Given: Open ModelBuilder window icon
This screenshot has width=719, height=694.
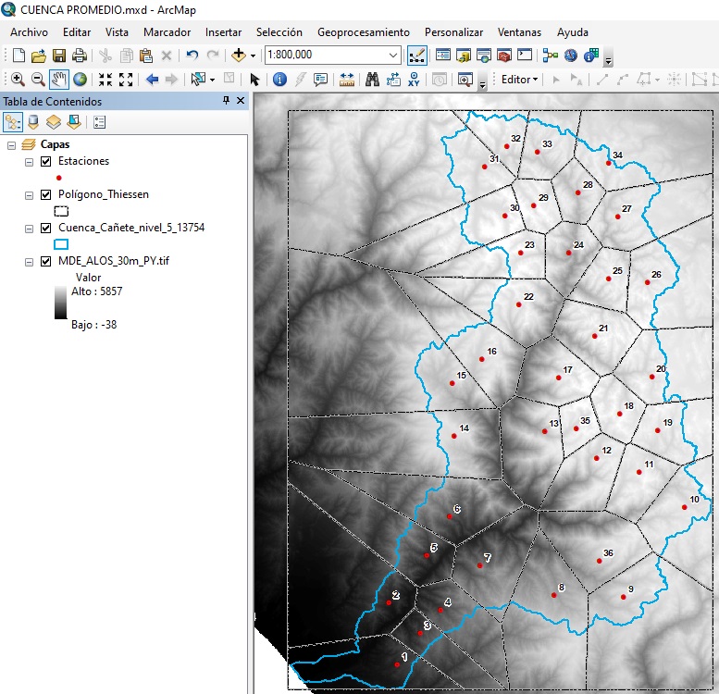Looking at the screenshot, I should pos(551,56).
